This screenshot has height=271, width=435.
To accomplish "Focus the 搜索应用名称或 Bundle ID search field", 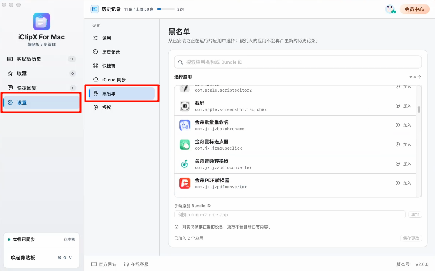I will click(298, 62).
